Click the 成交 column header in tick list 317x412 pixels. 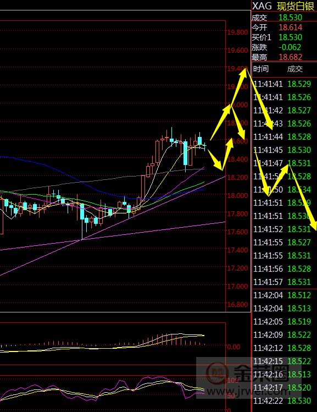[x=295, y=69]
